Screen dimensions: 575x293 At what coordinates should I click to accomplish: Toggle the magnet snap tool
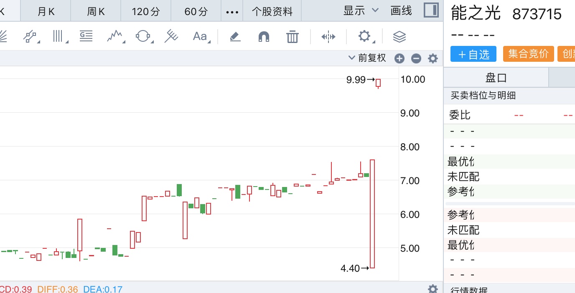[x=264, y=37]
